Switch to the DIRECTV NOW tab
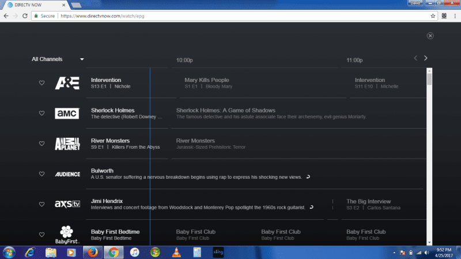Image resolution: width=461 pixels, height=259 pixels. [x=35, y=5]
